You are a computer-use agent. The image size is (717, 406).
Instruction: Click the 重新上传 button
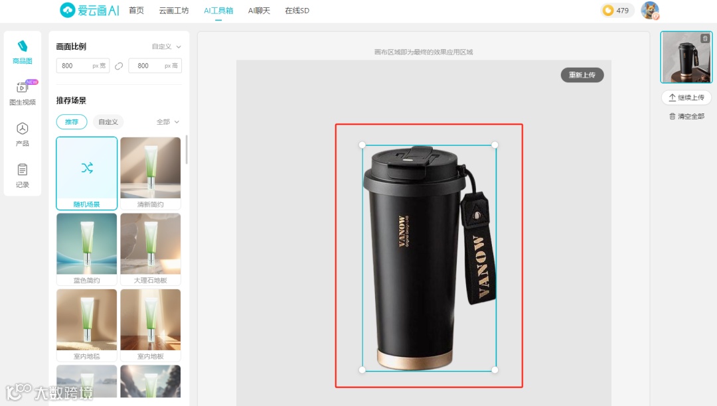pyautogui.click(x=582, y=75)
